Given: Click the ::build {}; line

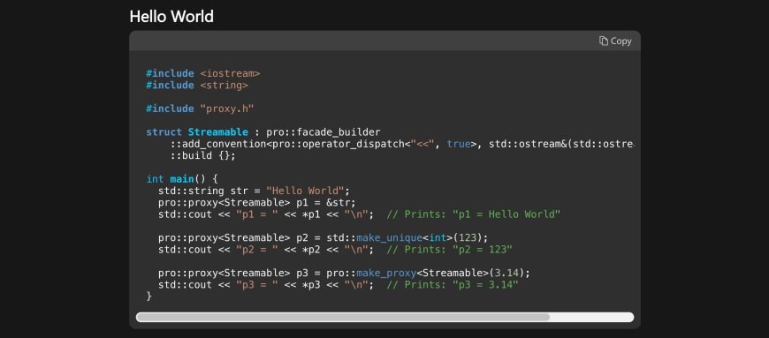Looking at the screenshot, I should [203, 156].
